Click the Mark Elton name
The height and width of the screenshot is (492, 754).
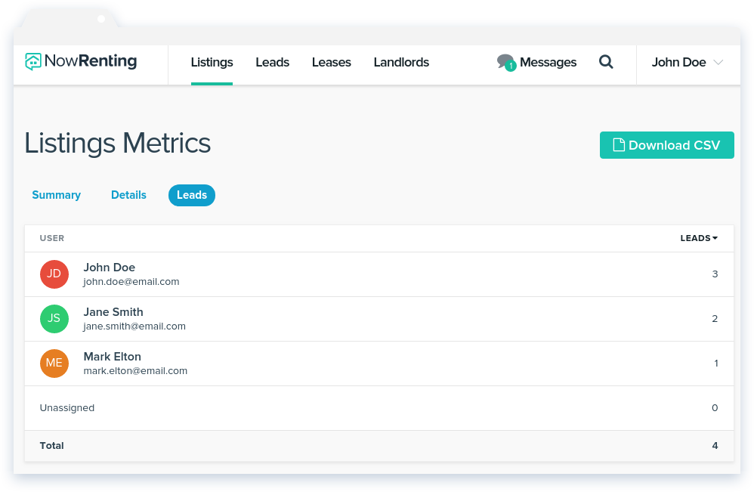click(x=113, y=357)
